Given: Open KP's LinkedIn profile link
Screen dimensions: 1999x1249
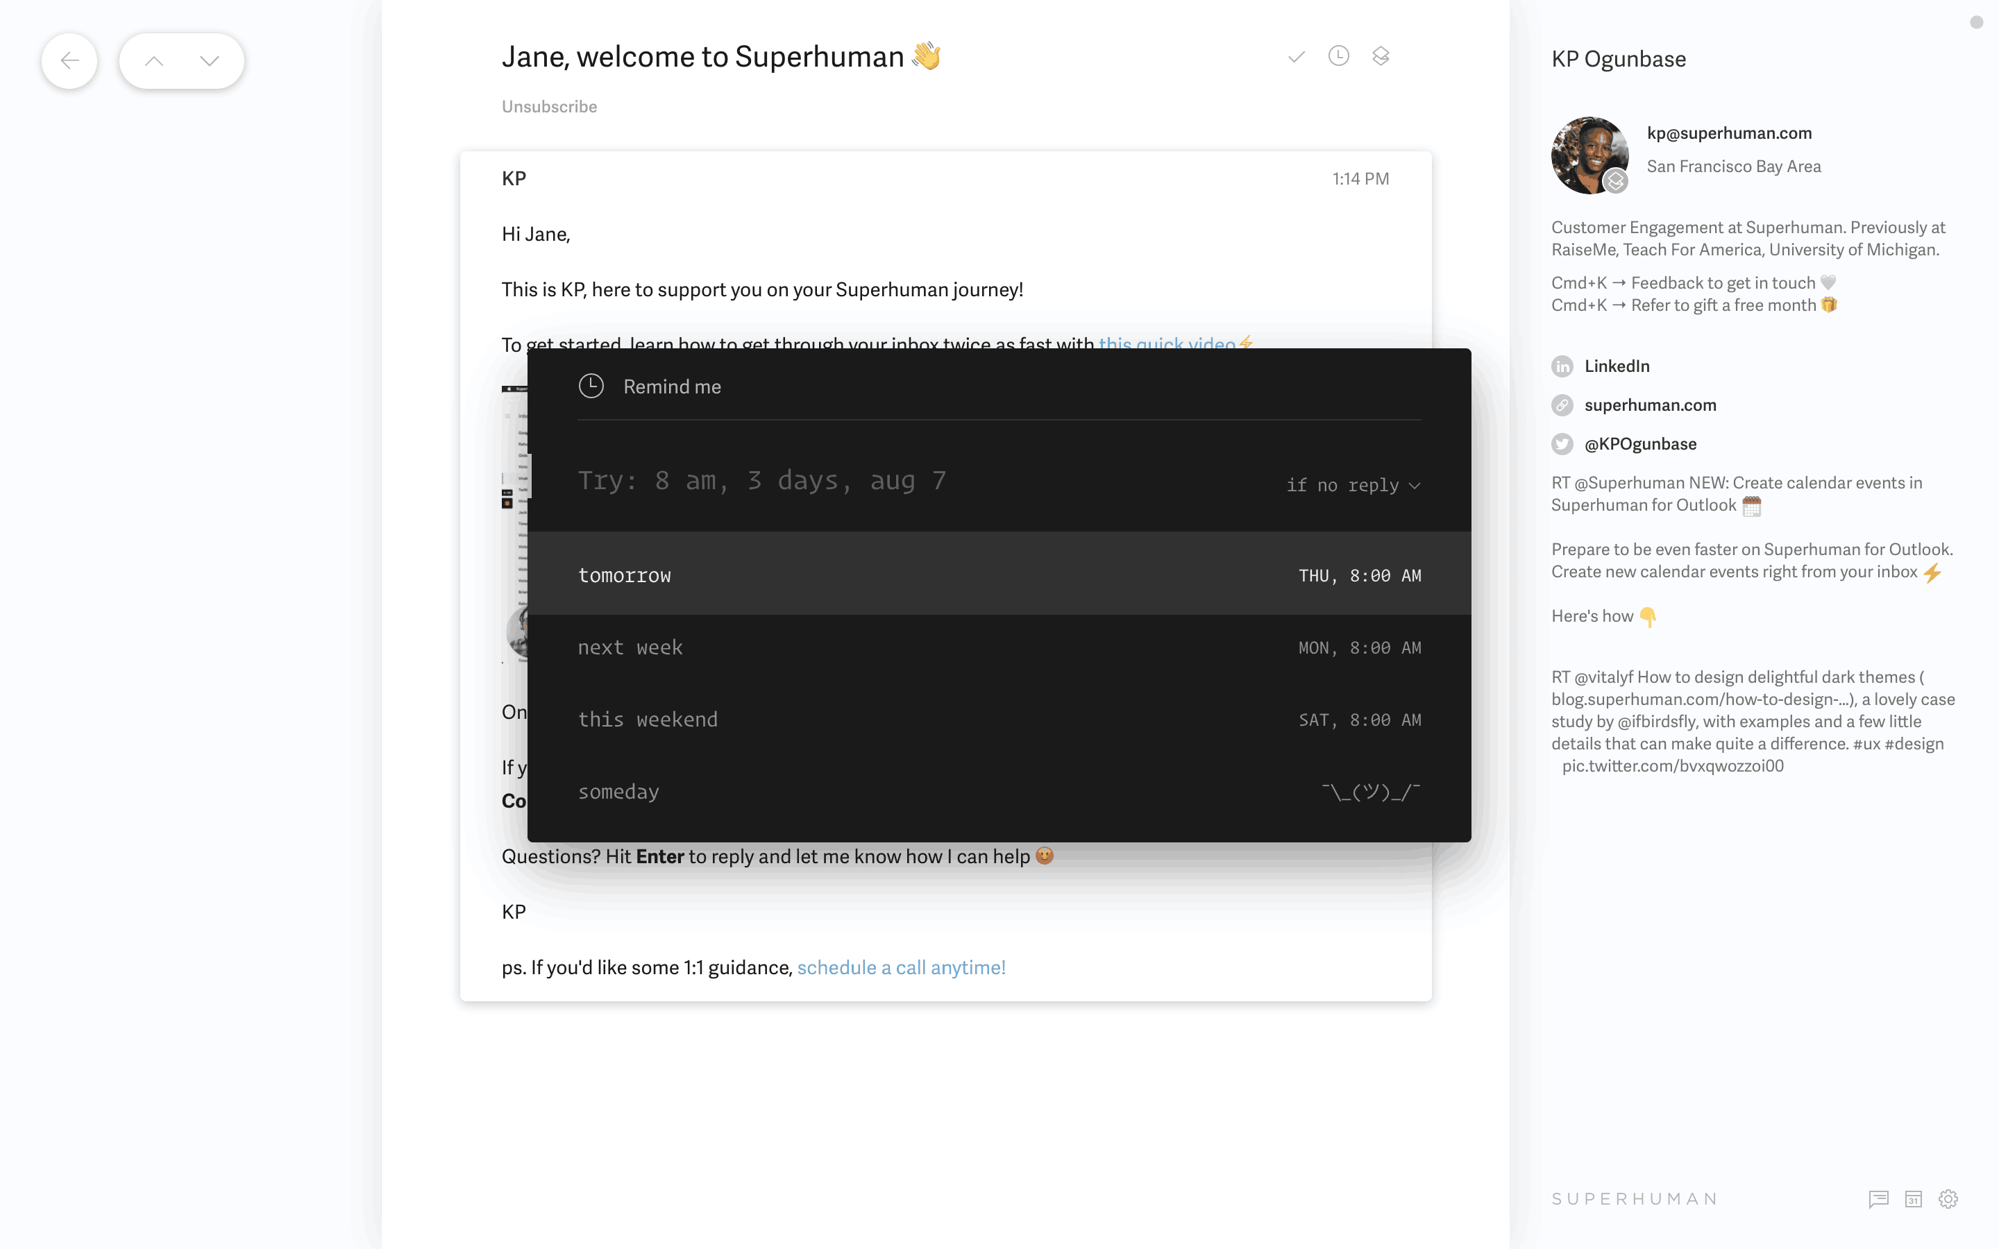Looking at the screenshot, I should (x=1616, y=366).
